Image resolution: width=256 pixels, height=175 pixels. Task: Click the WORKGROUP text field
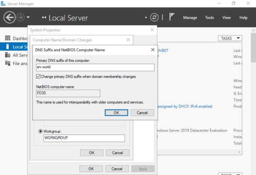pos(84,138)
